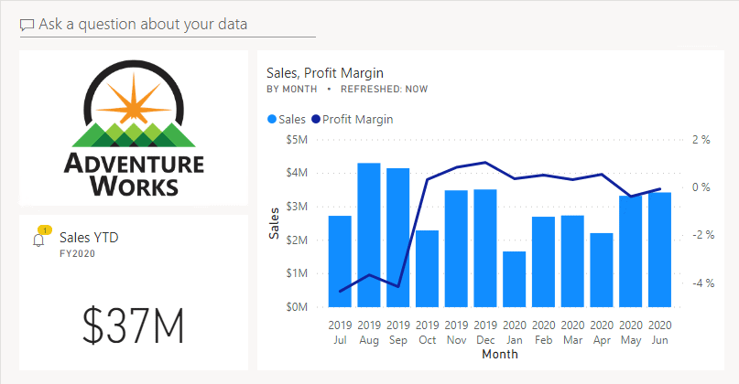Image resolution: width=739 pixels, height=384 pixels.
Task: Select the 2020 Jan sales bar
Action: 515,279
